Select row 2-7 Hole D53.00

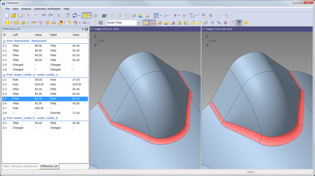pyautogui.click(x=45, y=108)
